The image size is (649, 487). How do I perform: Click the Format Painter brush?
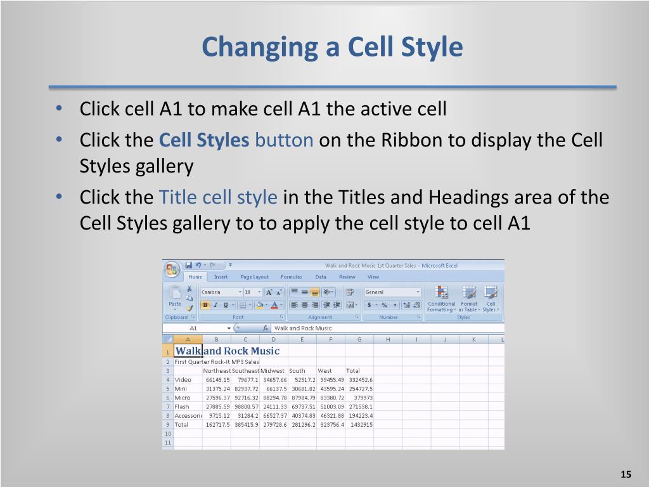click(x=190, y=308)
